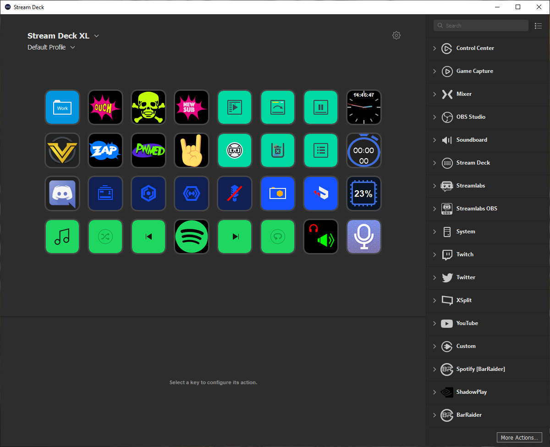Click the purple microphone key
Viewport: 550px width, 447px height.
click(364, 237)
